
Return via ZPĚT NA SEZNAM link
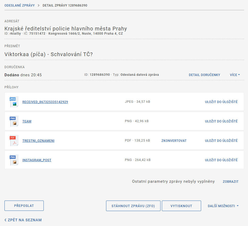click(x=23, y=220)
